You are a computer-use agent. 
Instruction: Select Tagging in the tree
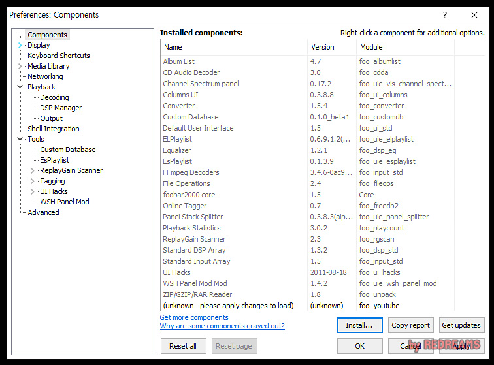click(x=52, y=181)
